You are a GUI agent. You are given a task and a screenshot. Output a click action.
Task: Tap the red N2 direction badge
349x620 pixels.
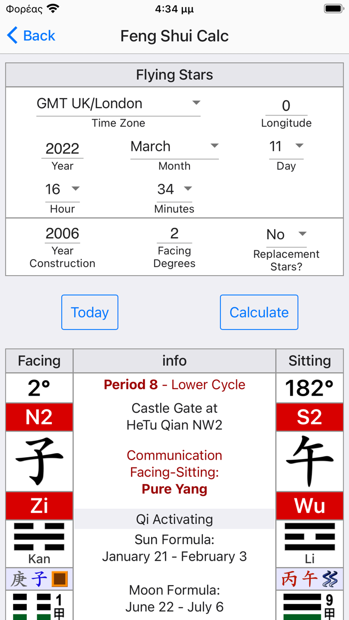(39, 417)
